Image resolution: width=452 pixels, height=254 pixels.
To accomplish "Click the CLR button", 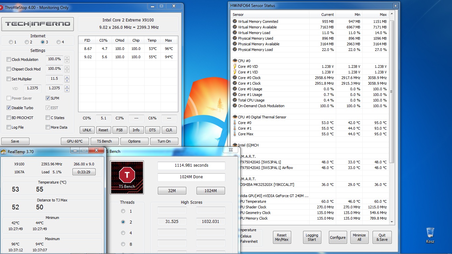I will click(x=169, y=130).
